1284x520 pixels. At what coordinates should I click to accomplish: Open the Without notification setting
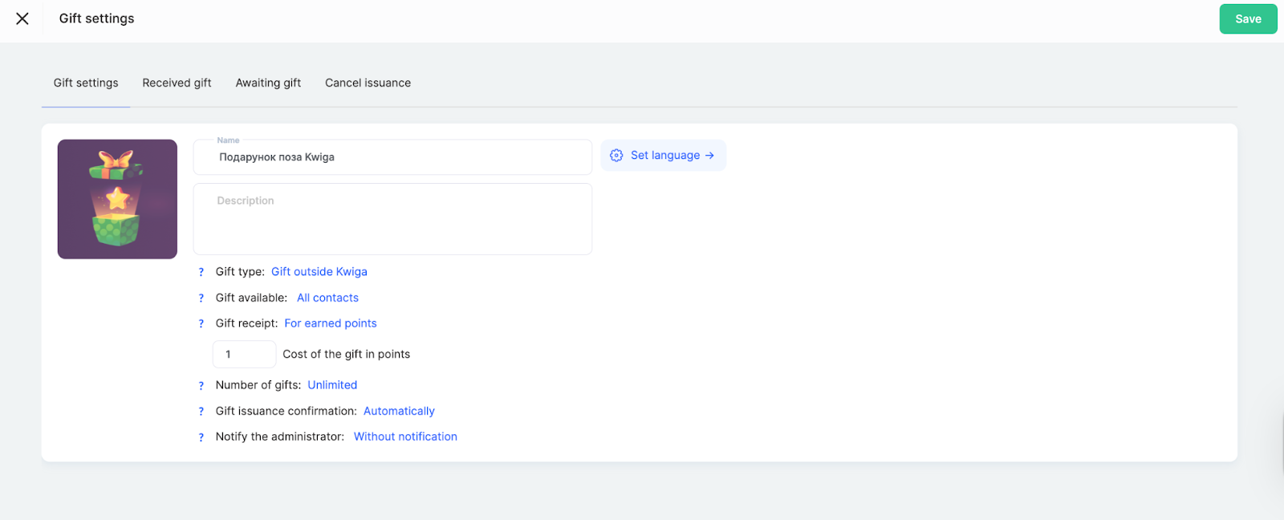point(405,437)
